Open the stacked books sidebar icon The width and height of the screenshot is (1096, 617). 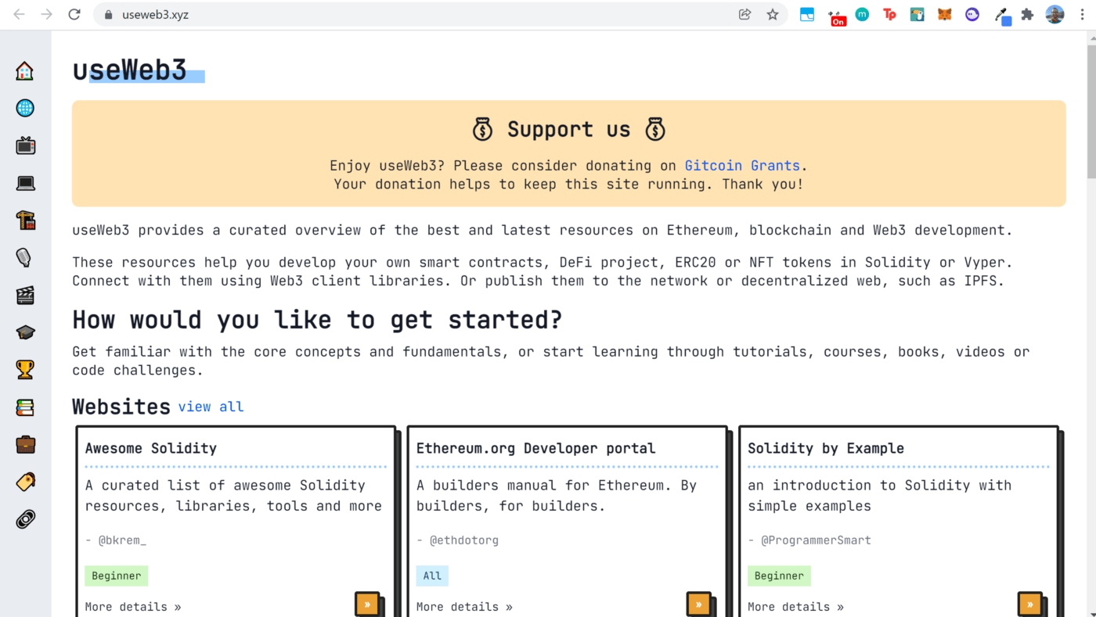pos(25,407)
